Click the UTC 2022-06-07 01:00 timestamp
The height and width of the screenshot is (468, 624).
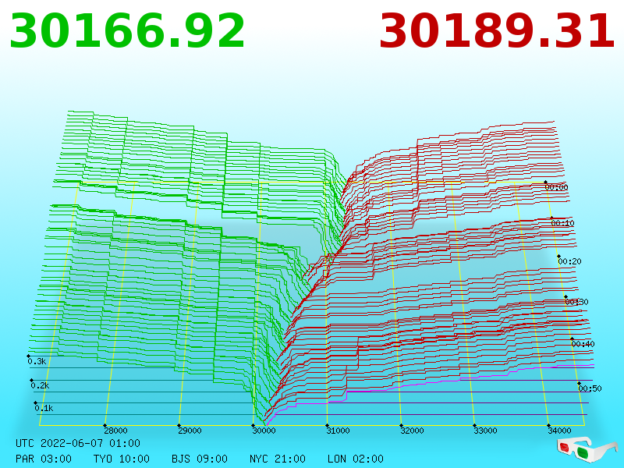[78, 443]
